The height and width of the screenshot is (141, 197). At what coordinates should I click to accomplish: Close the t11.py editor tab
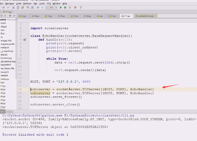click(132, 16)
